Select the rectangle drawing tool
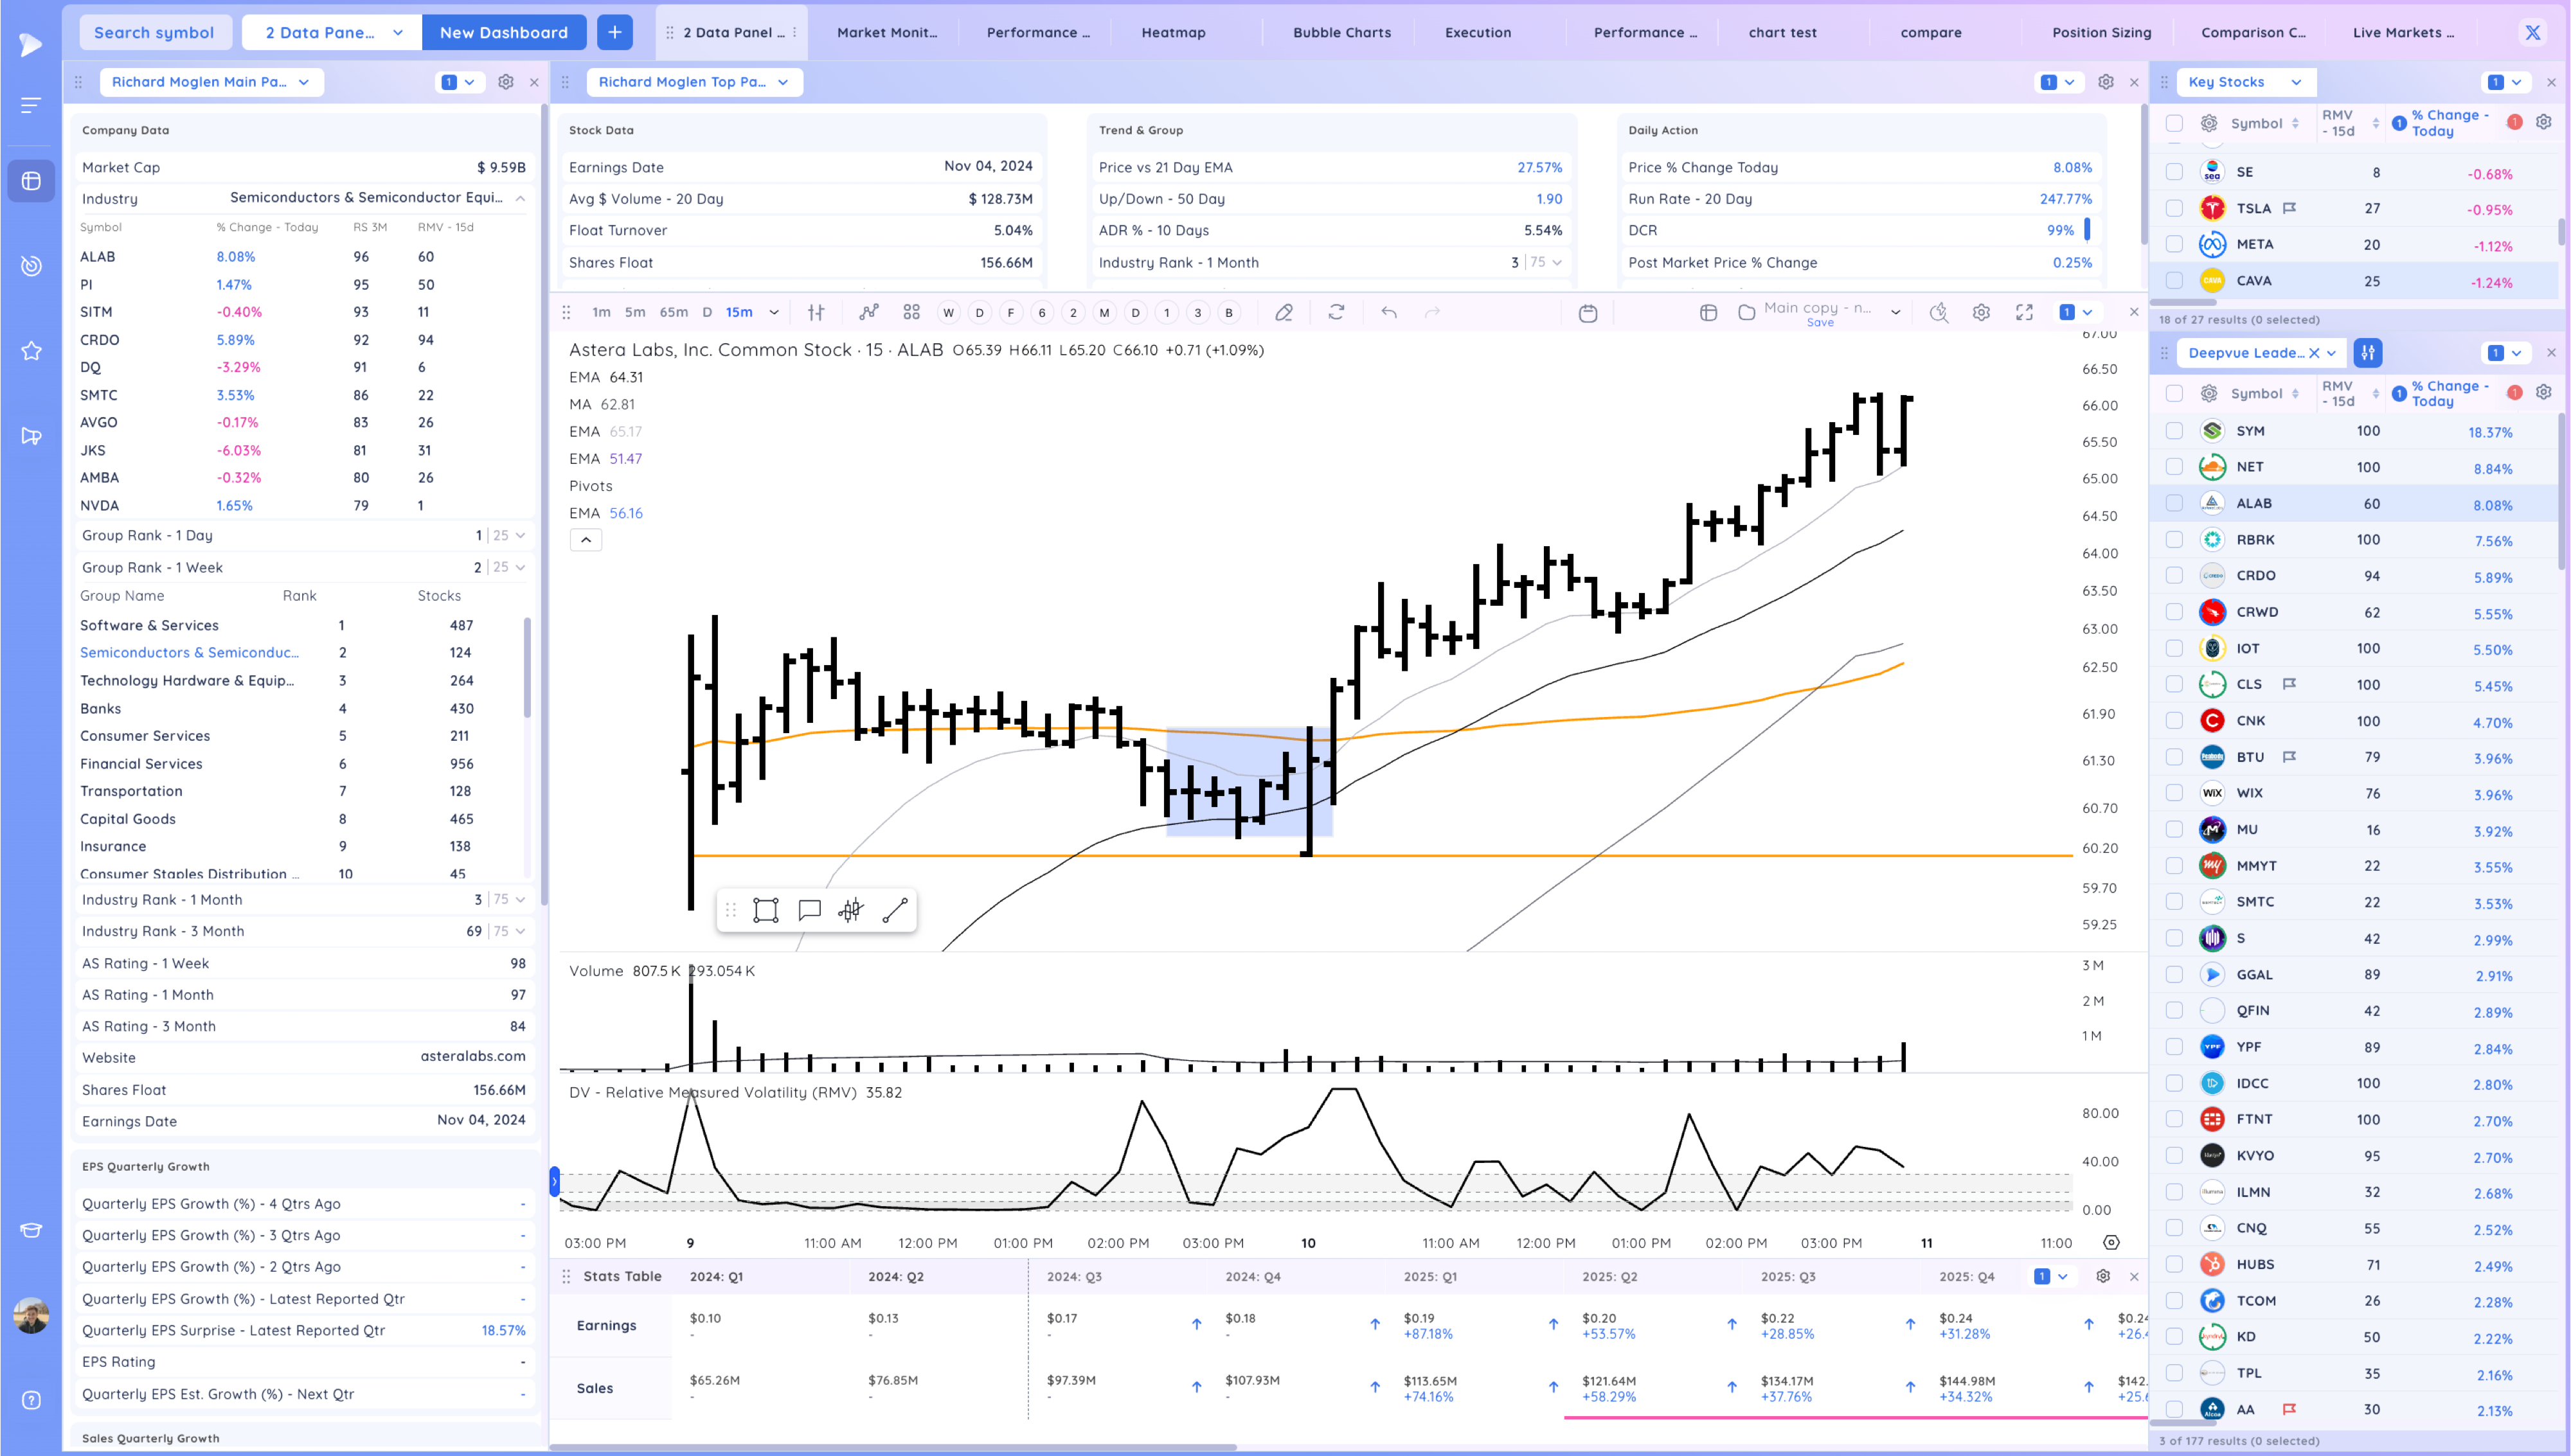Screen dimensions: 2571x1456 (x=766, y=910)
